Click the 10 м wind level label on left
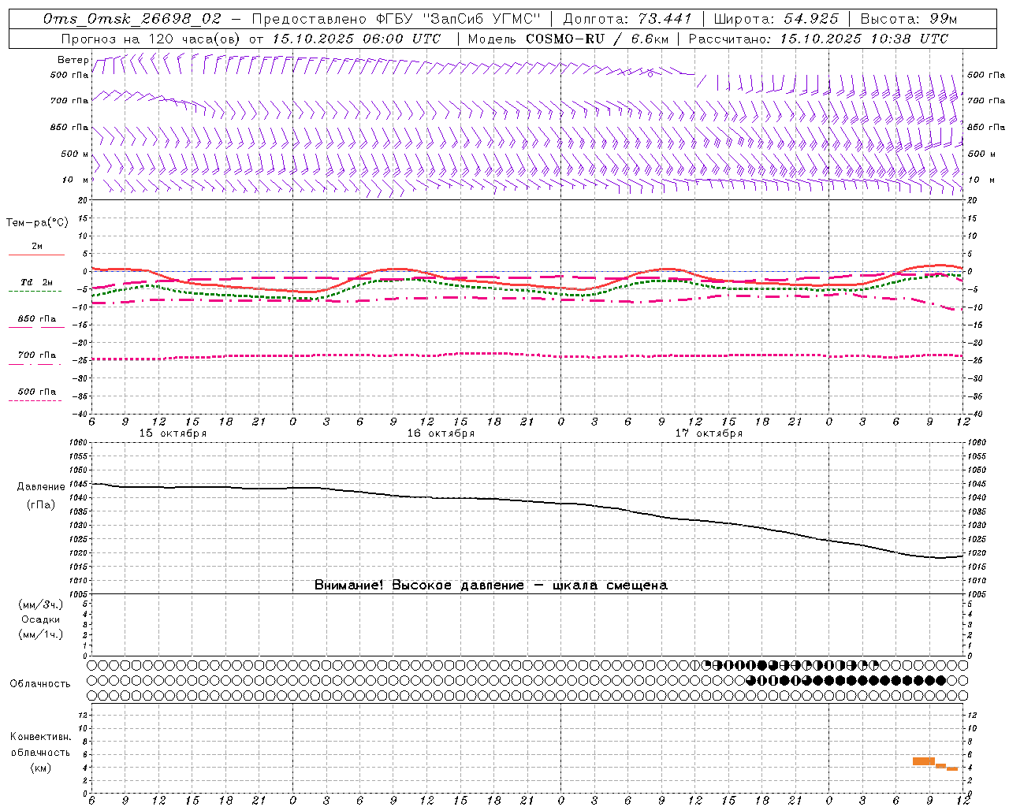The image size is (1009, 807). (x=76, y=180)
